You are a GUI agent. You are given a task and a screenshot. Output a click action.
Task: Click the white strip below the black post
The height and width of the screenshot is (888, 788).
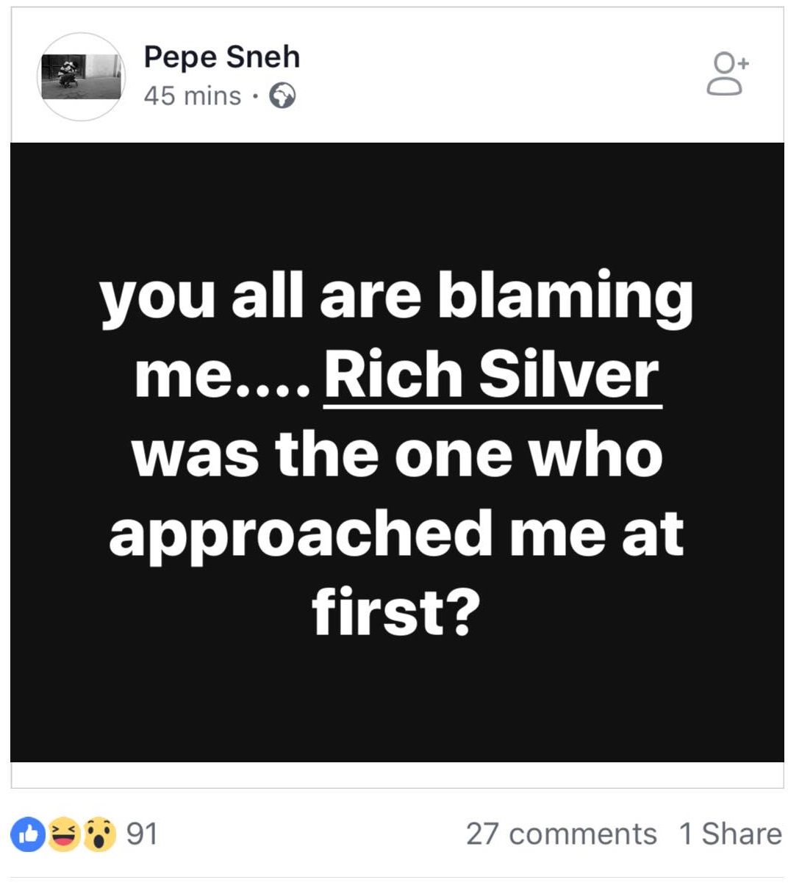[x=397, y=775]
